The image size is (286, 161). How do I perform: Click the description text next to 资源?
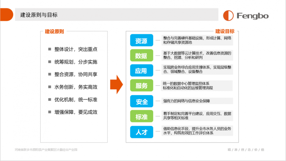click(197, 40)
